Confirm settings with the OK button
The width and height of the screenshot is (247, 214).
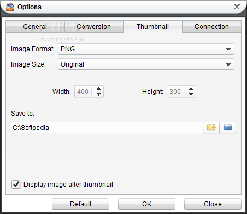tap(146, 204)
